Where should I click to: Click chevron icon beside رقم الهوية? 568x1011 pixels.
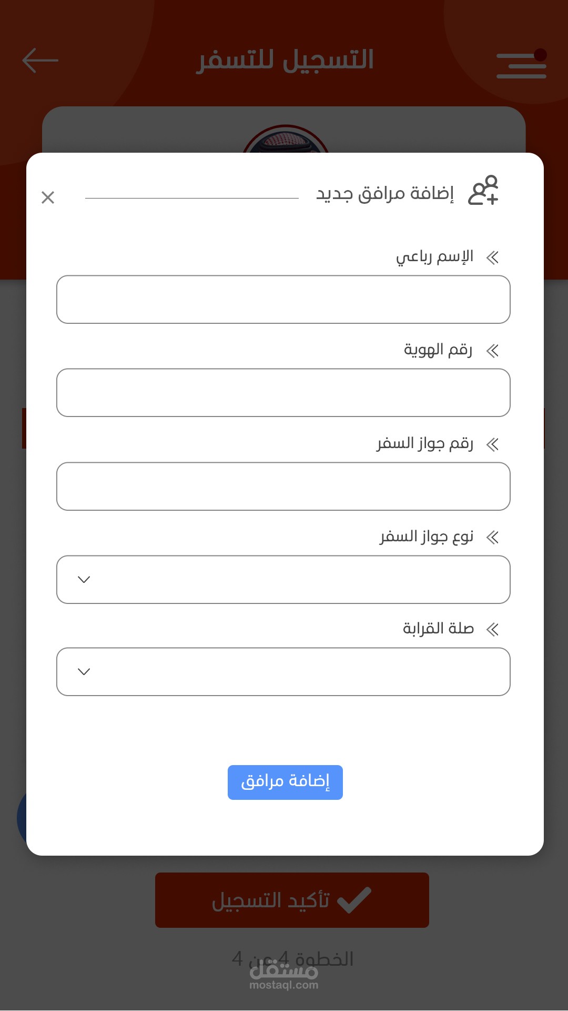click(x=493, y=351)
